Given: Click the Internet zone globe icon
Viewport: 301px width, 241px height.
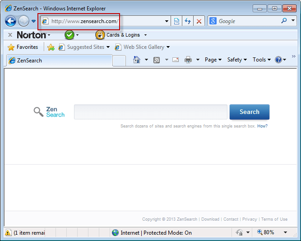Looking at the screenshot, I should click(x=115, y=233).
